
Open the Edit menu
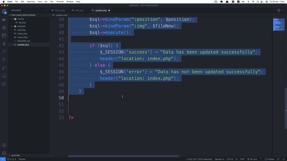tap(22, 2)
